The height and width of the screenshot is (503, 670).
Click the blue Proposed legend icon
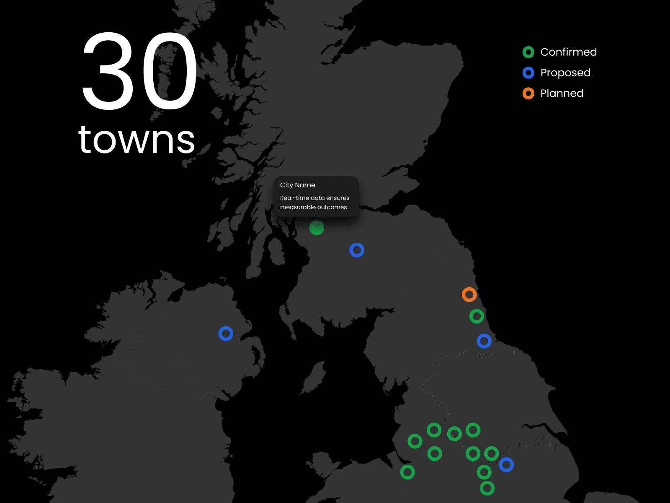[528, 73]
